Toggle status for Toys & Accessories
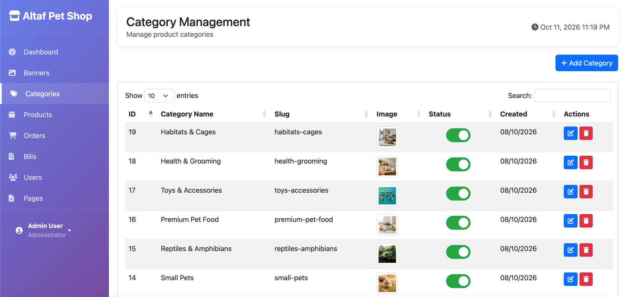This screenshot has width=623, height=297. tap(458, 193)
